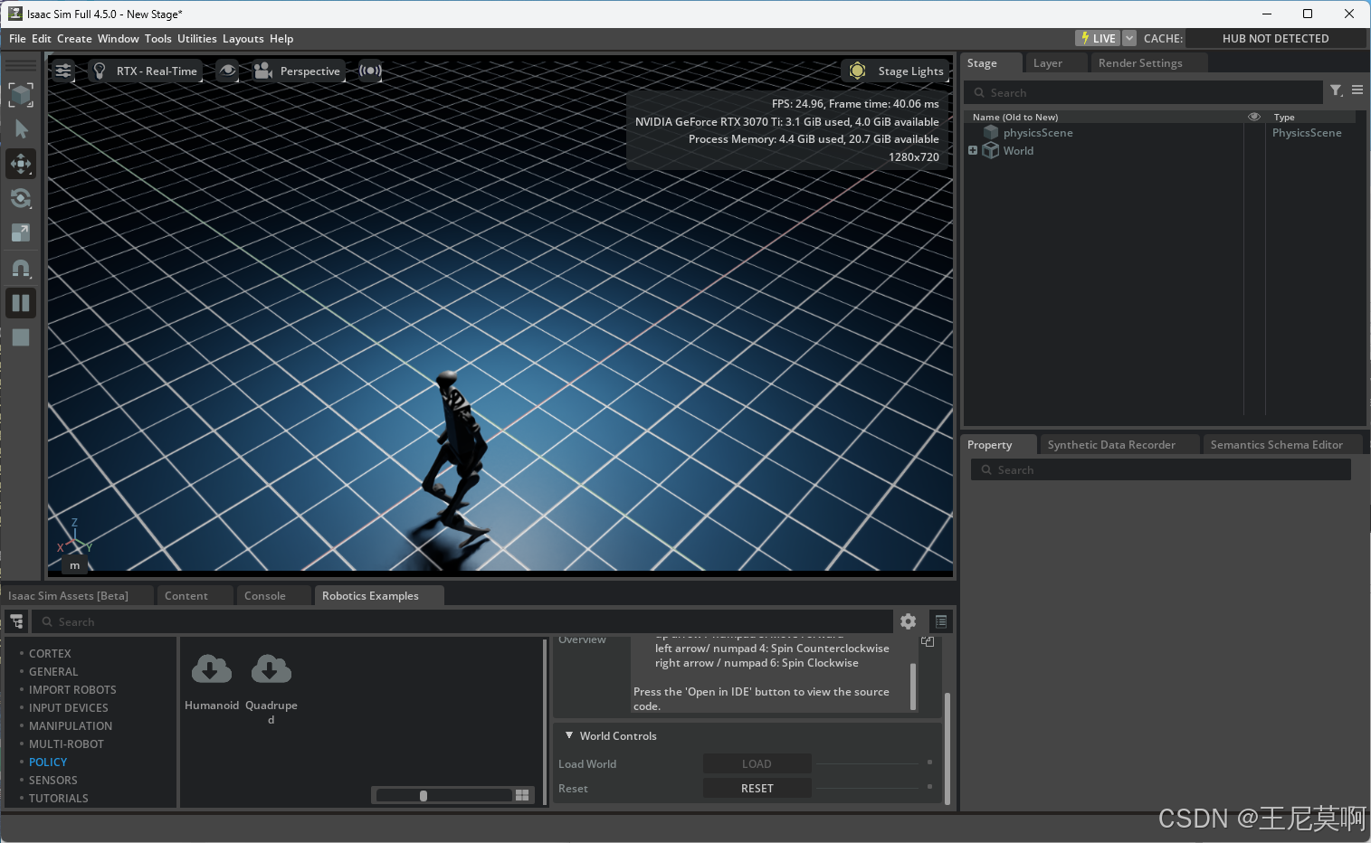Viewport: 1371px width, 843px height.
Task: Select the Rotate tool
Action: point(21,198)
